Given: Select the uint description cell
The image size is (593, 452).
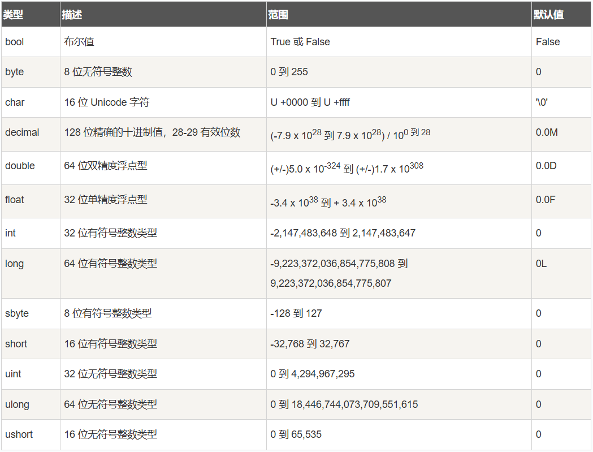Looking at the screenshot, I should point(163,374).
